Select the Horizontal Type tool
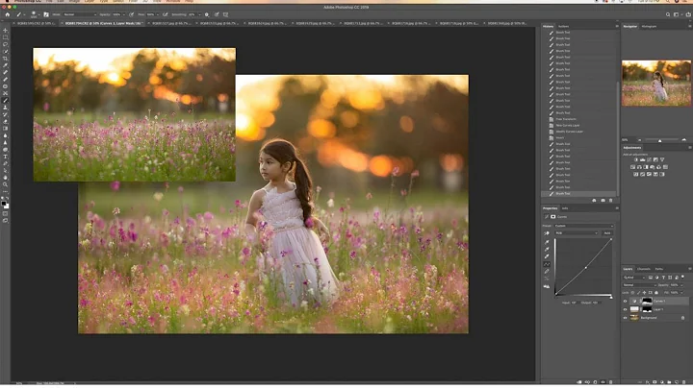Viewport: 693px width, 388px height. point(6,157)
